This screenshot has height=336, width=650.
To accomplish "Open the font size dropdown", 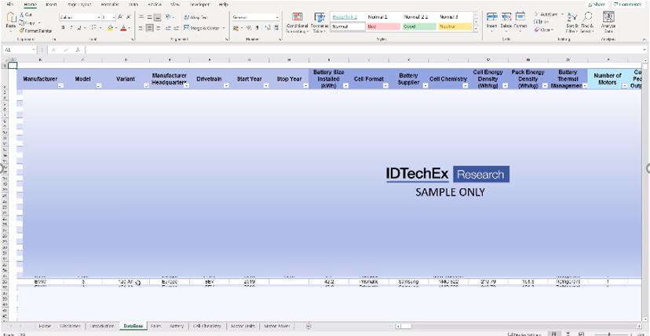I will pos(114,17).
